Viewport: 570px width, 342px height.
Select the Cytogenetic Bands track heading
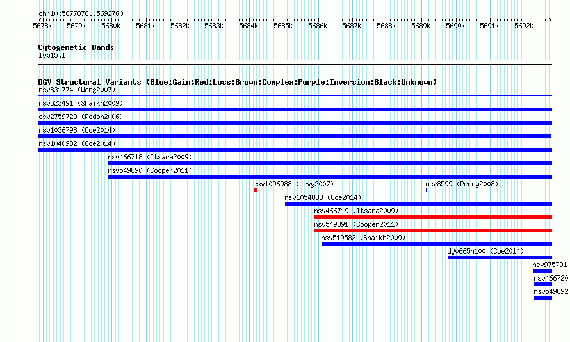(x=76, y=47)
